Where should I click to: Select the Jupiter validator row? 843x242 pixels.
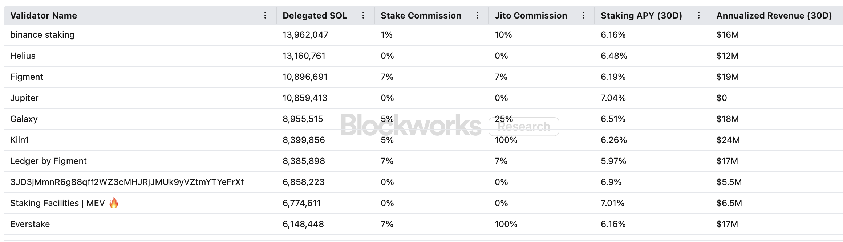(24, 98)
